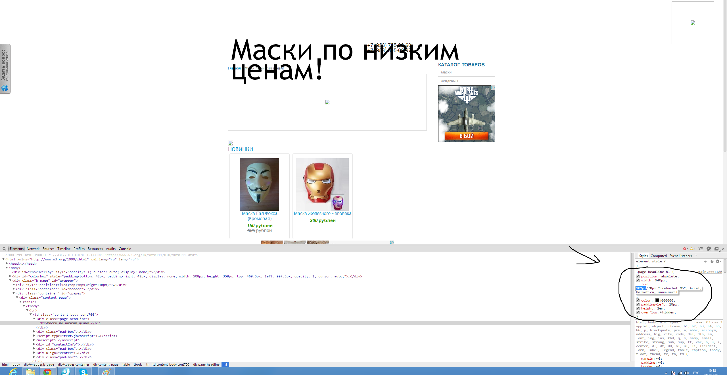
Task: Add new style rule plus icon
Action: 705,261
